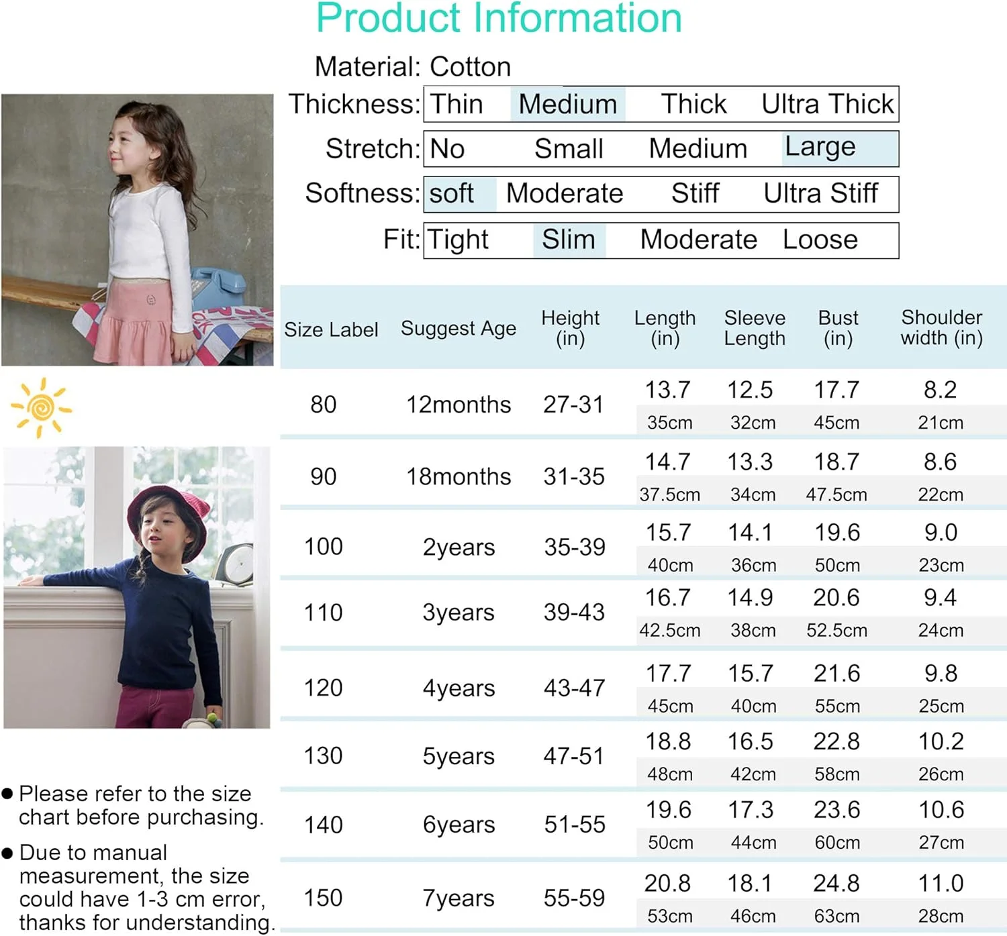This screenshot has width=1007, height=936.
Task: Select the Large stretch option
Action: [820, 147]
